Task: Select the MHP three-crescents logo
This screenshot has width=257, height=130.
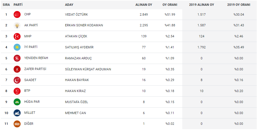Action: pos(17,36)
